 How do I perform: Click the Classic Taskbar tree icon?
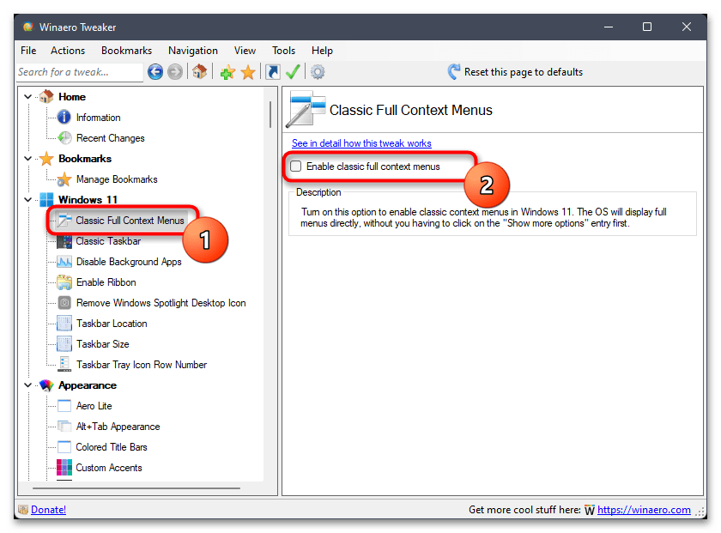[x=64, y=241]
